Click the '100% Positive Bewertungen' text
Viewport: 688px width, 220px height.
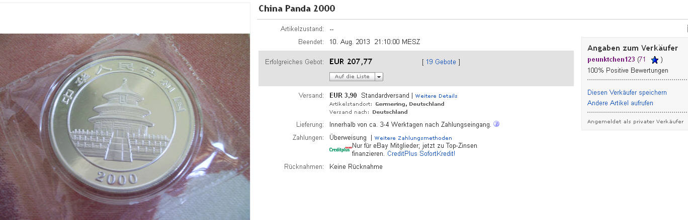[x=628, y=71]
